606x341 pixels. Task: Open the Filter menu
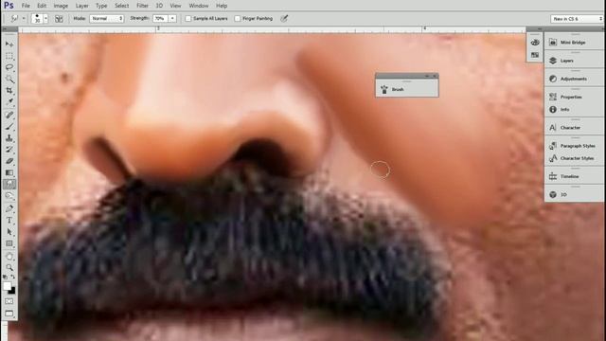(x=142, y=6)
